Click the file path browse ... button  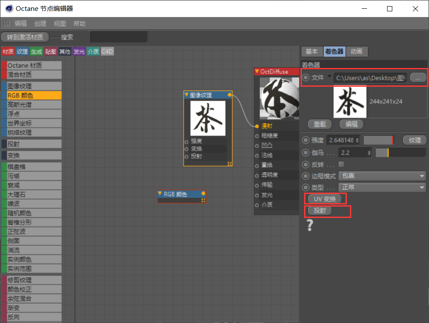click(x=418, y=78)
